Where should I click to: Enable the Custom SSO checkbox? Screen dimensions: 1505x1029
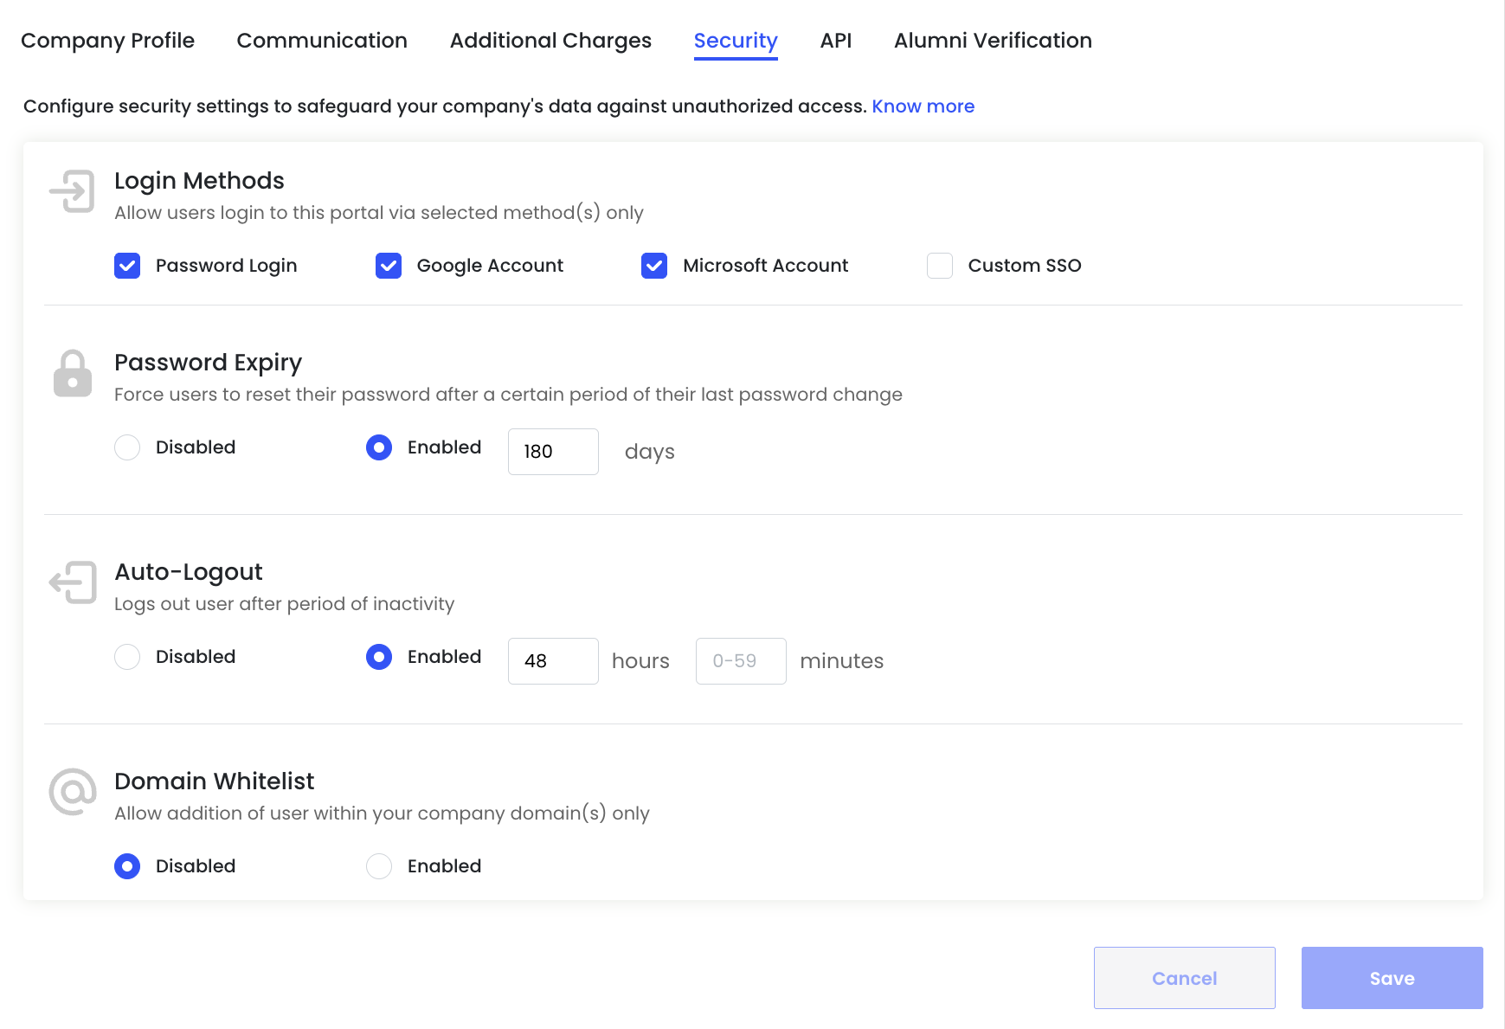coord(940,266)
